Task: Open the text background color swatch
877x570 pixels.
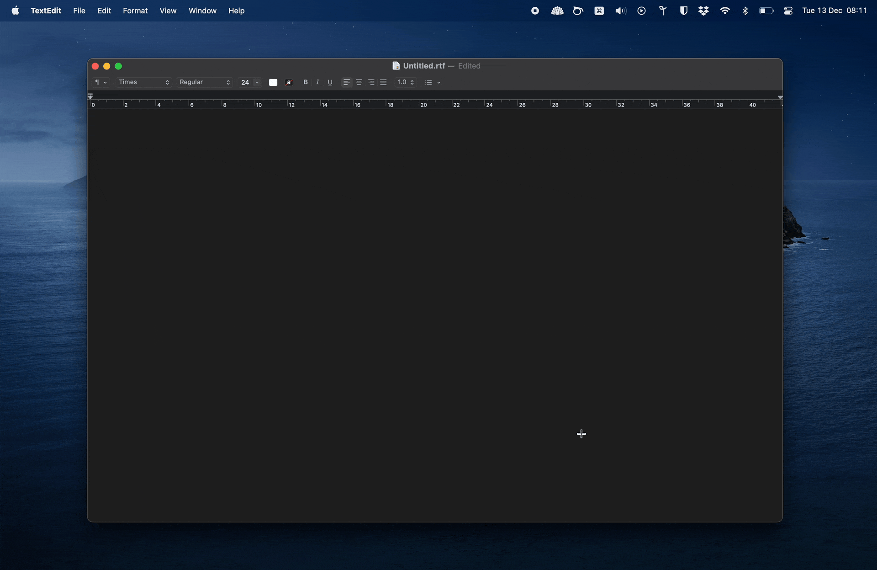Action: coord(289,82)
